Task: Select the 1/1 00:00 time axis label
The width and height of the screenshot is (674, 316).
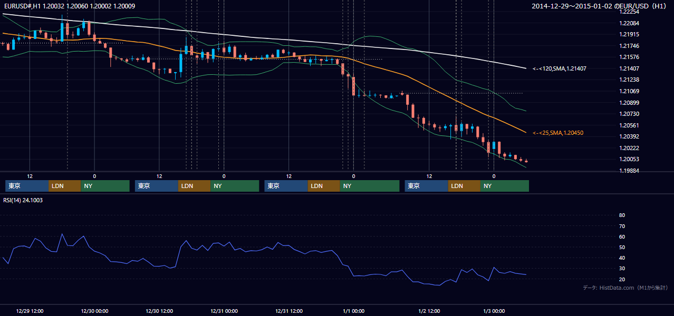Action: click(353, 311)
